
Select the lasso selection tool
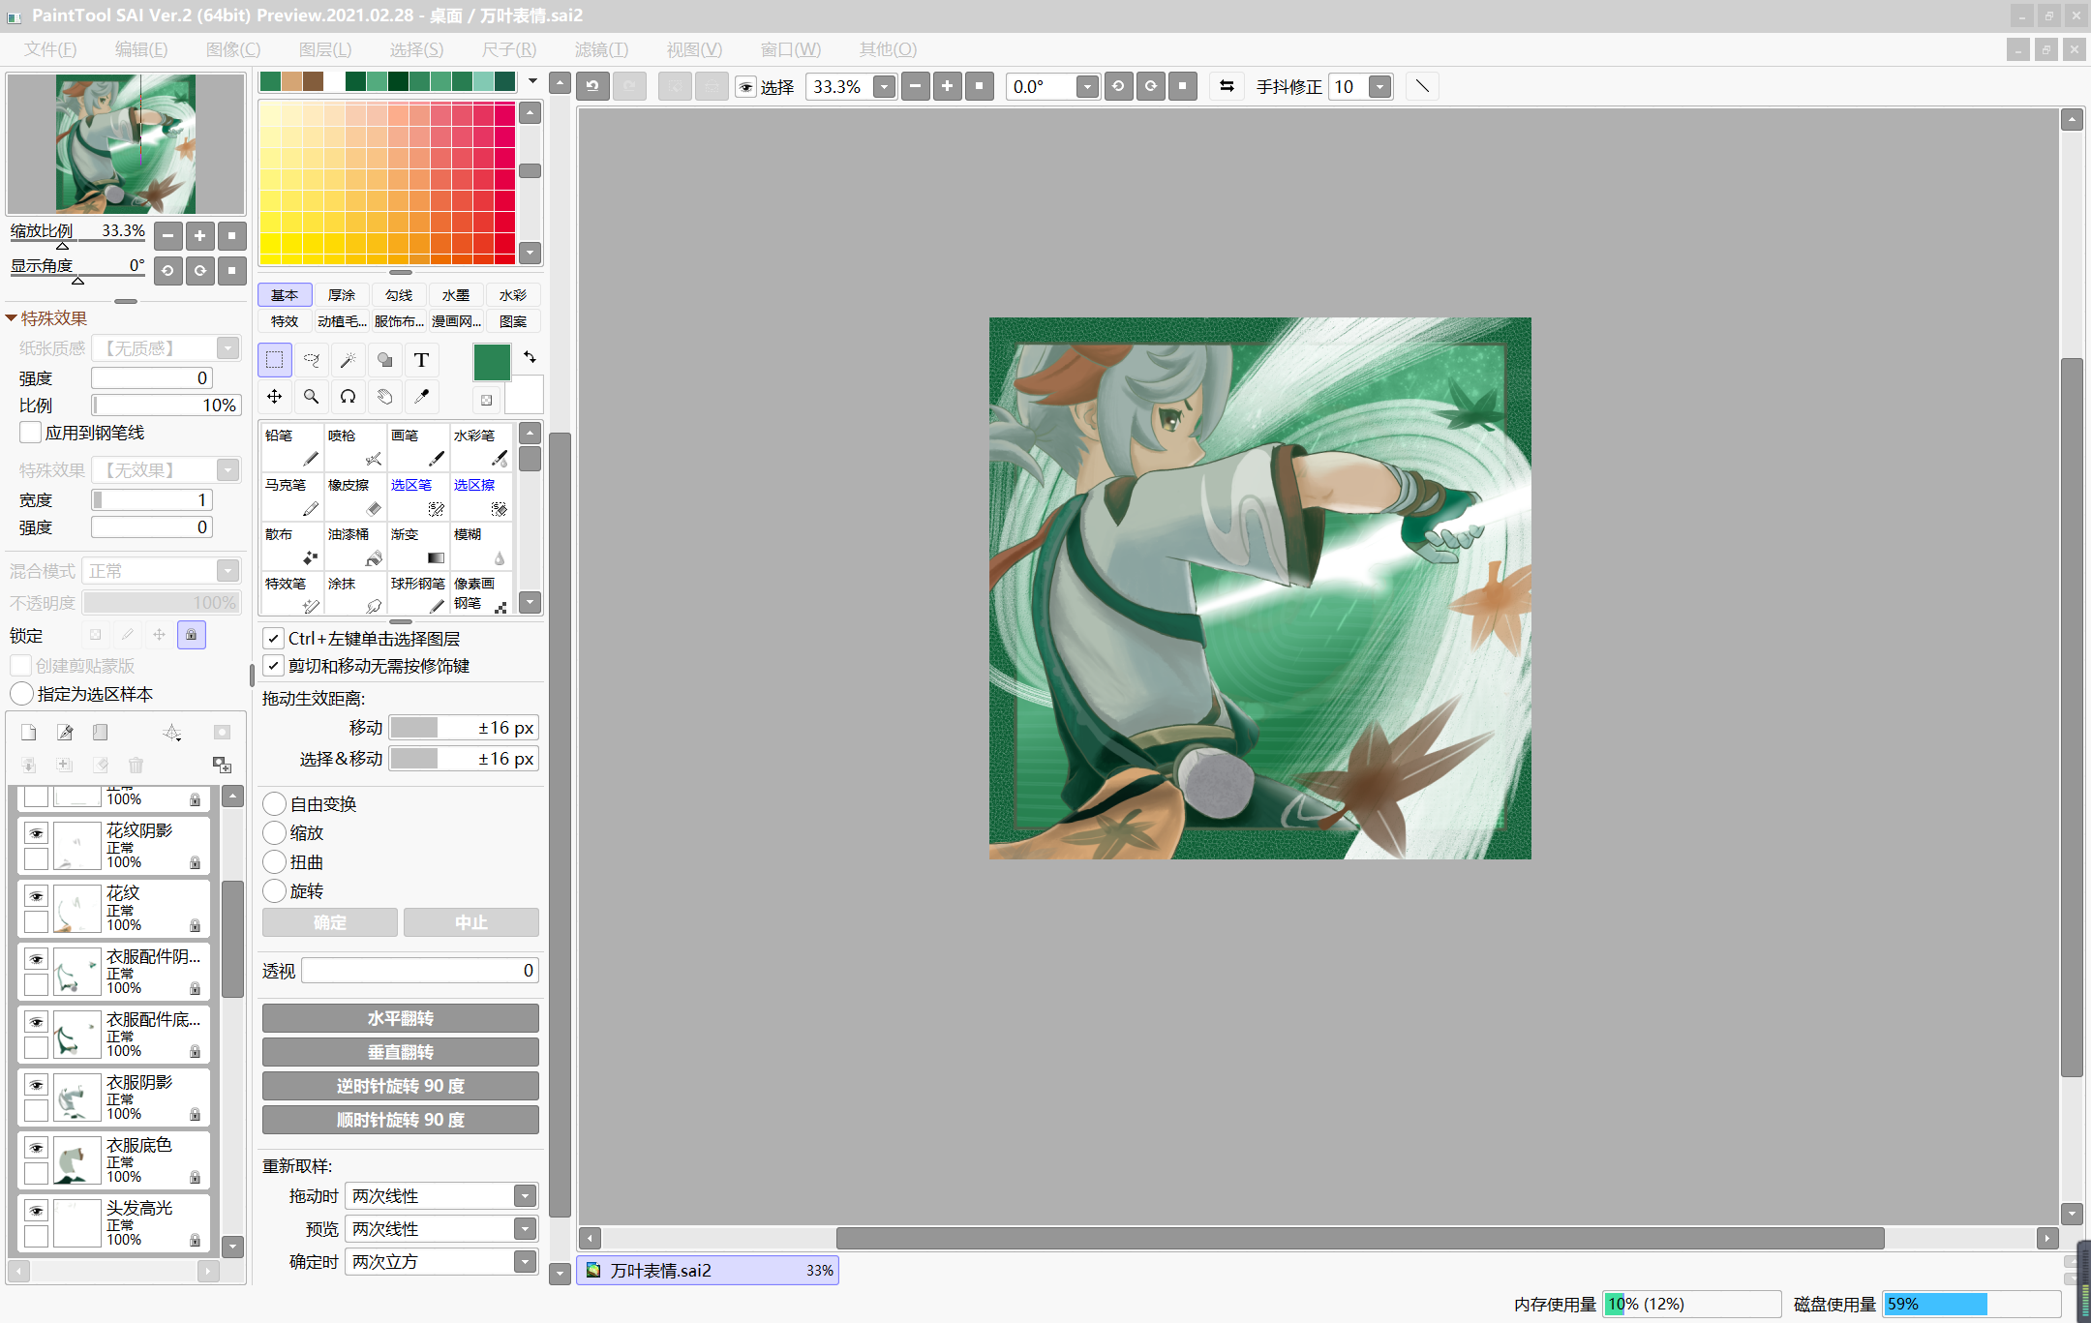tap(312, 360)
